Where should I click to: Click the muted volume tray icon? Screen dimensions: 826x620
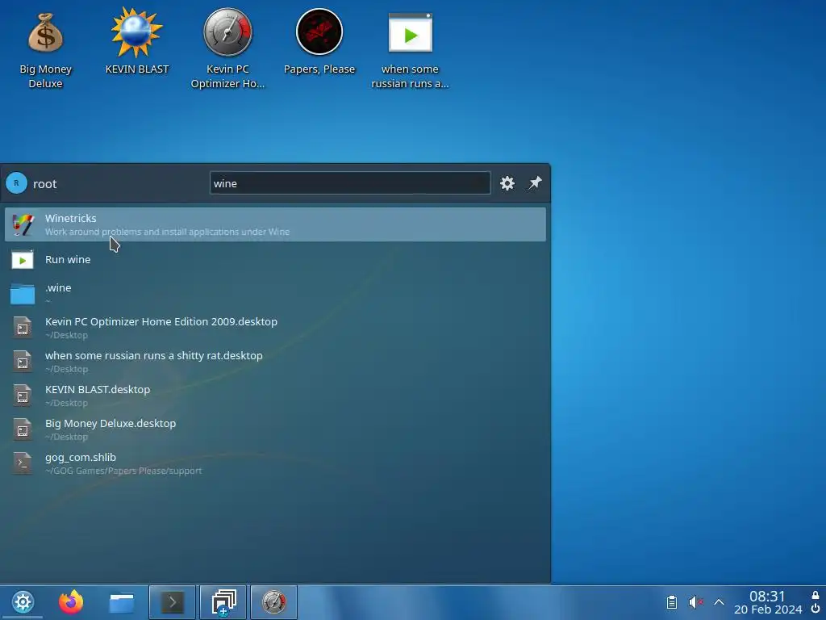point(695,602)
